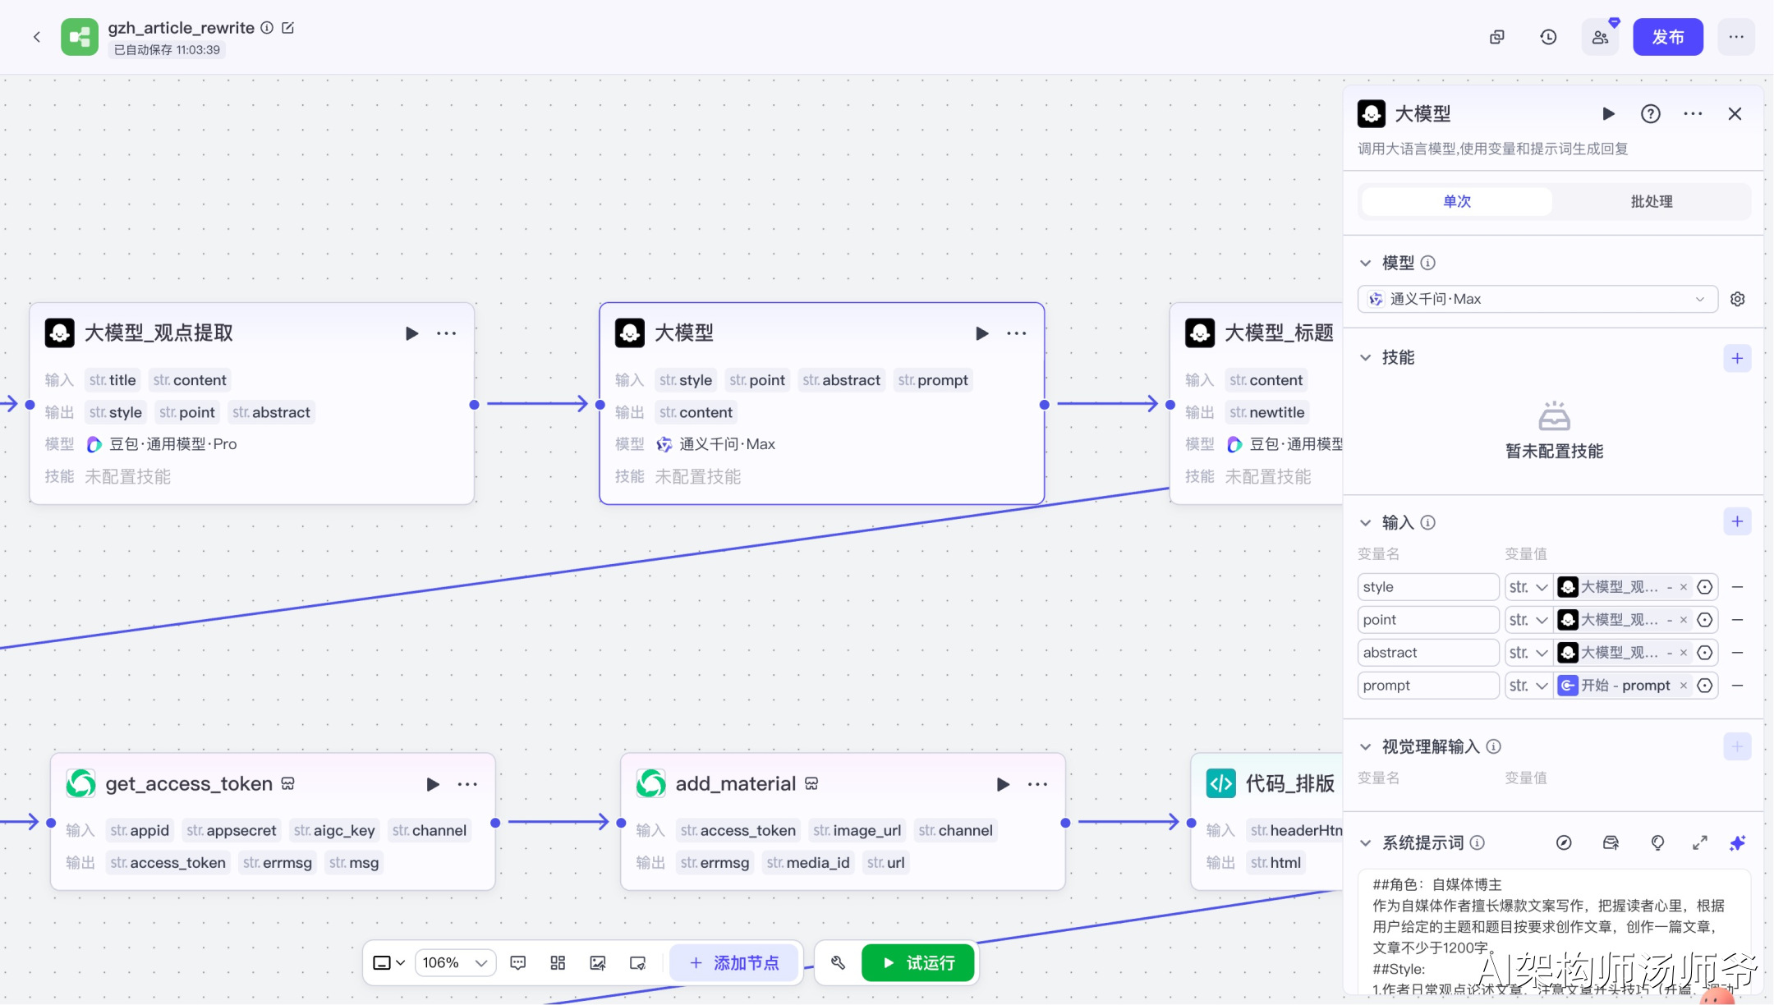
Task: Click AI optimize sparkle icon for system prompt
Action: tap(1737, 843)
